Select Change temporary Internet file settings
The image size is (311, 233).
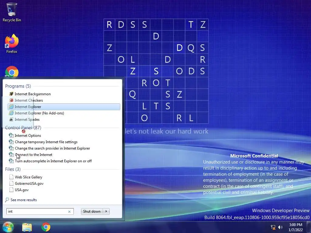coord(46,142)
